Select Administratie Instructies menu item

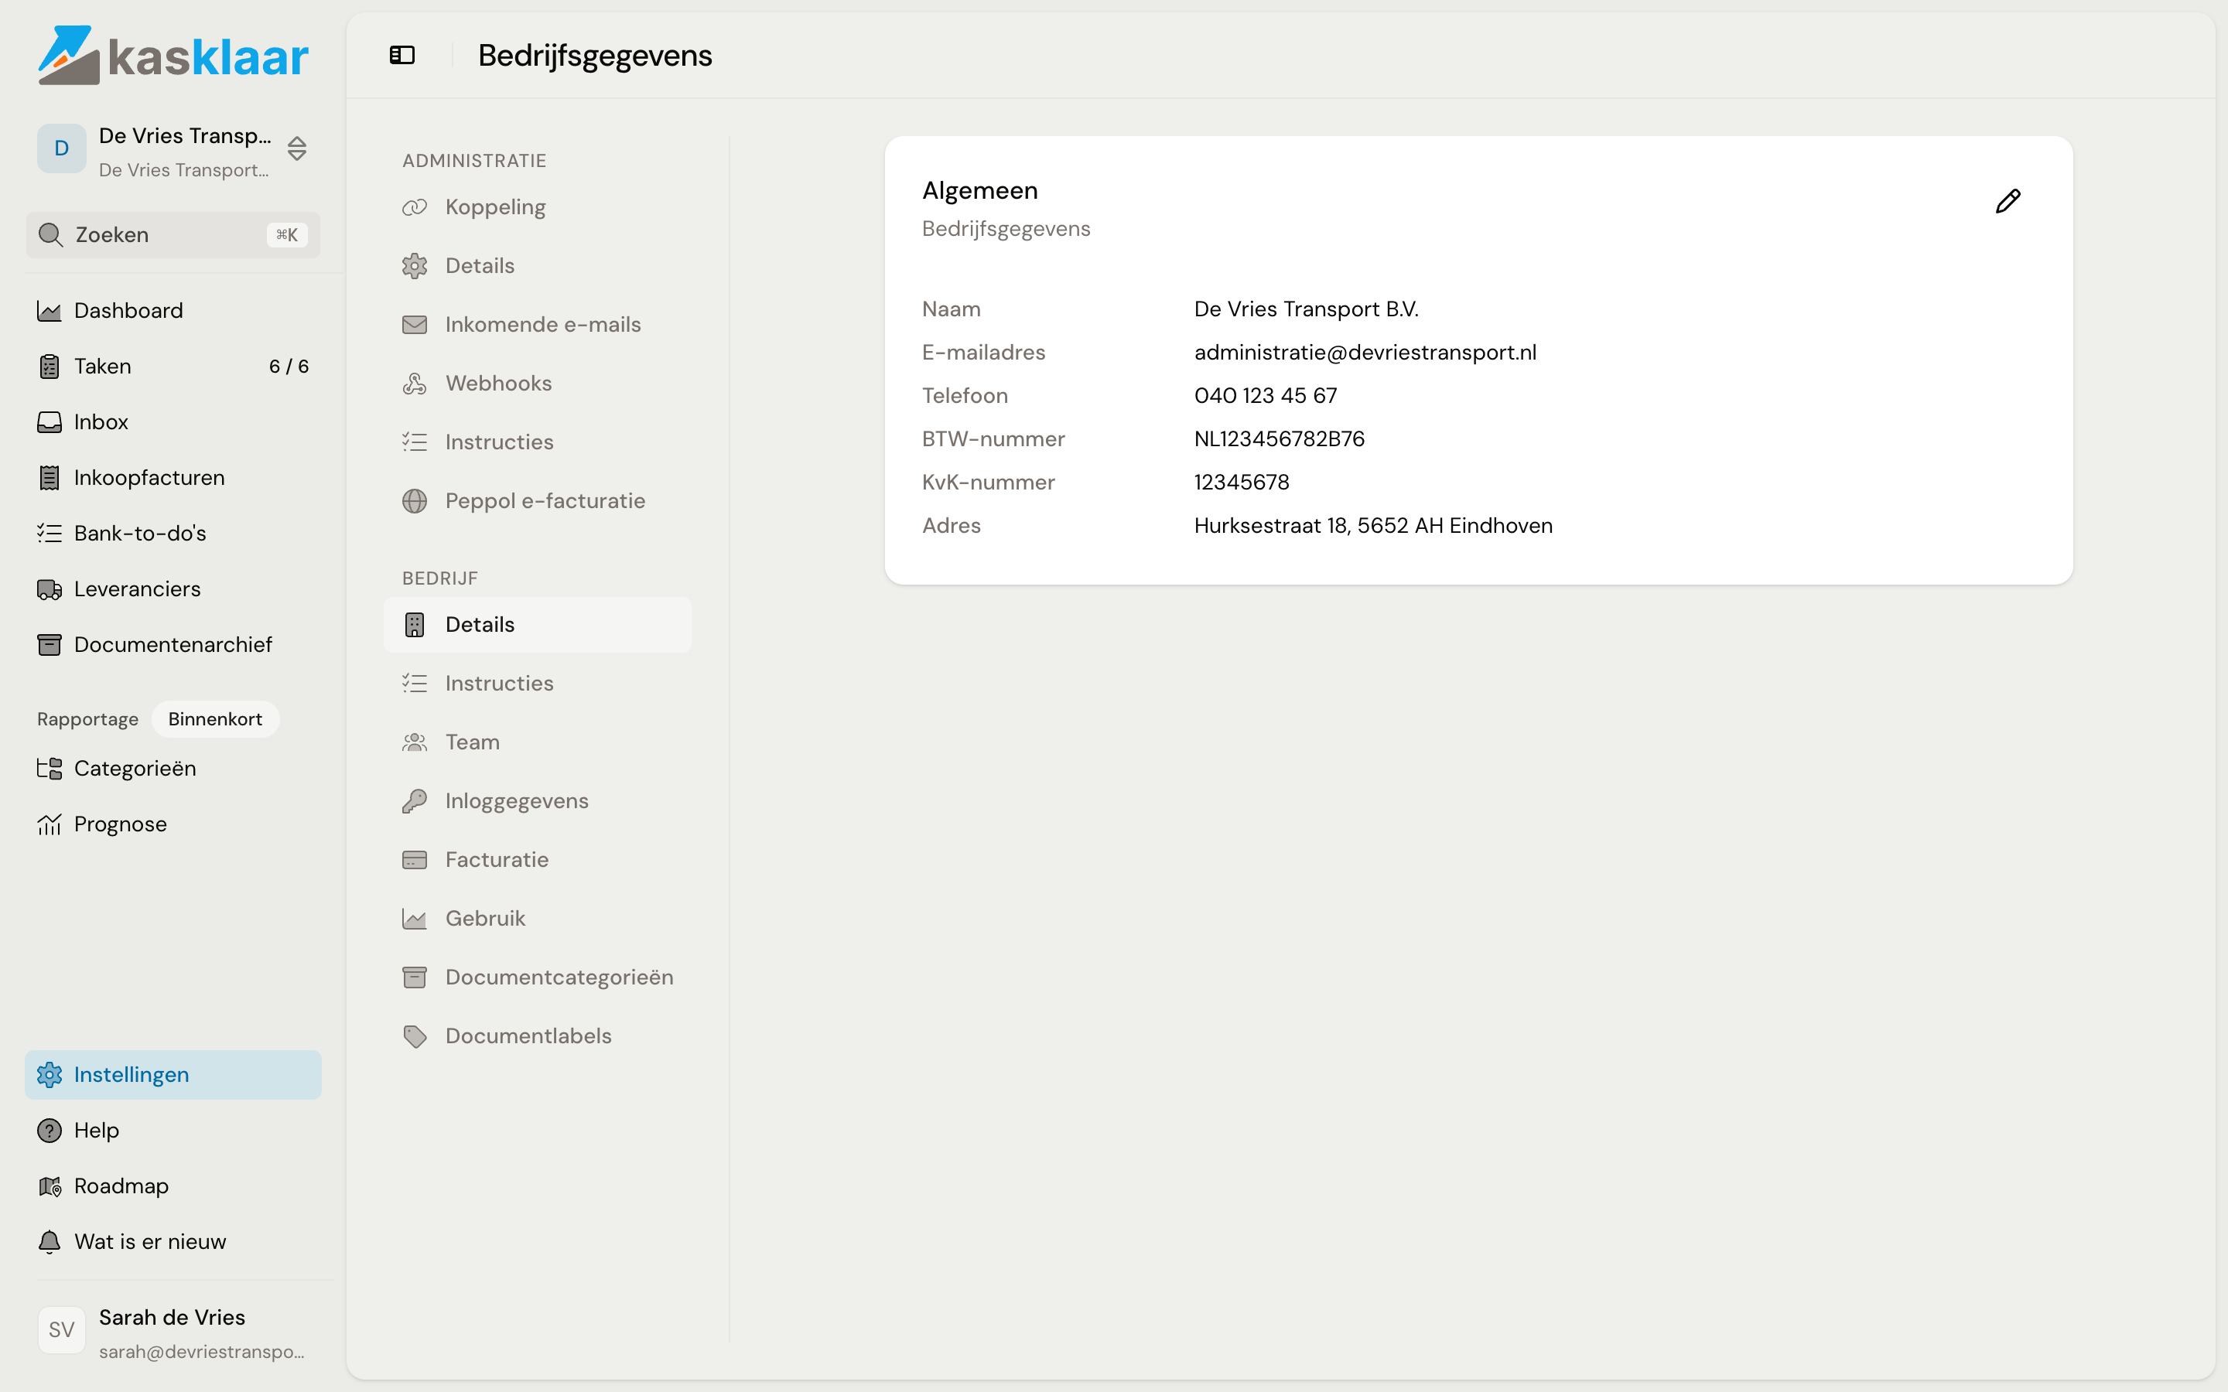click(x=538, y=443)
